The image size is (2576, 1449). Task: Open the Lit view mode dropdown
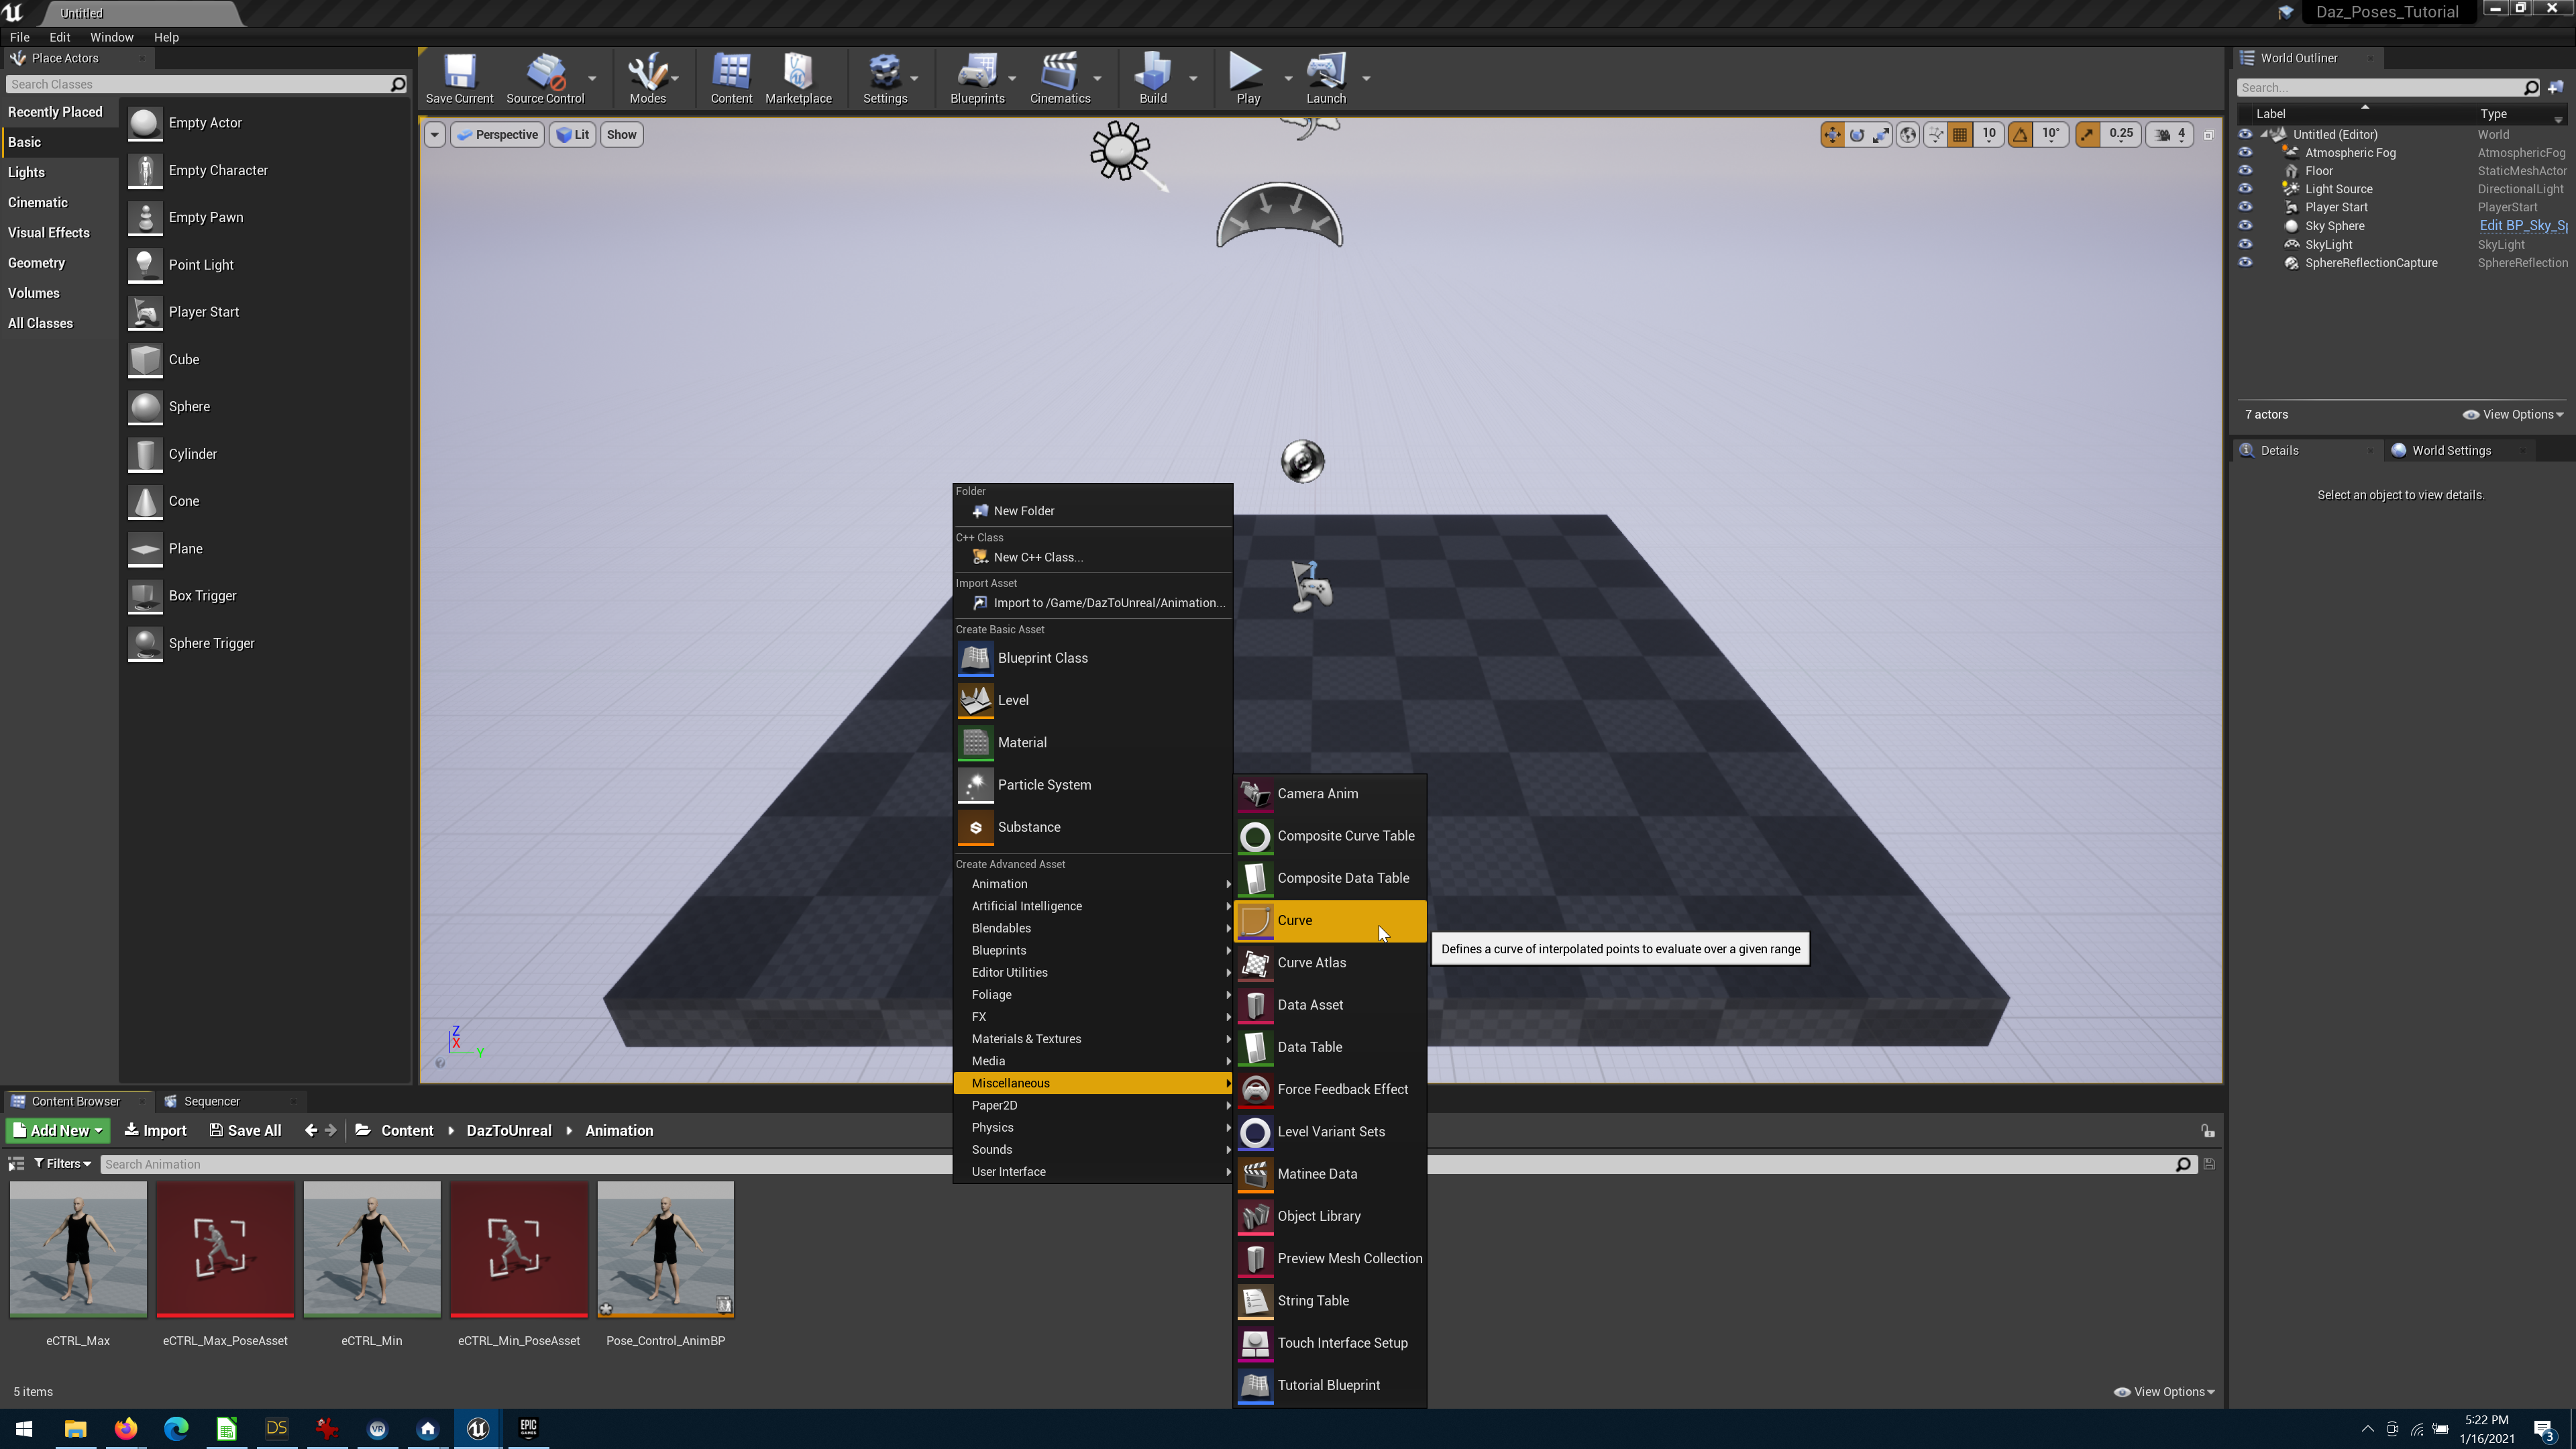573,134
